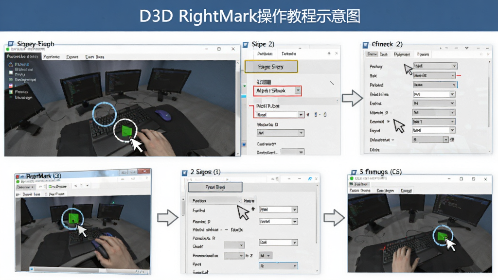Viewport: 498px width, 280px height.
Task: Click the icon beside 'Pranes' in Sigpey Fiagh sidebar
Action: click(11, 92)
